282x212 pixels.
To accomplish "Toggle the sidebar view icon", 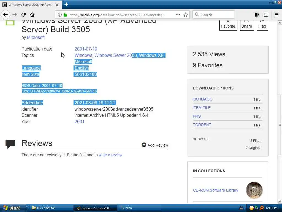I will coord(266,15).
